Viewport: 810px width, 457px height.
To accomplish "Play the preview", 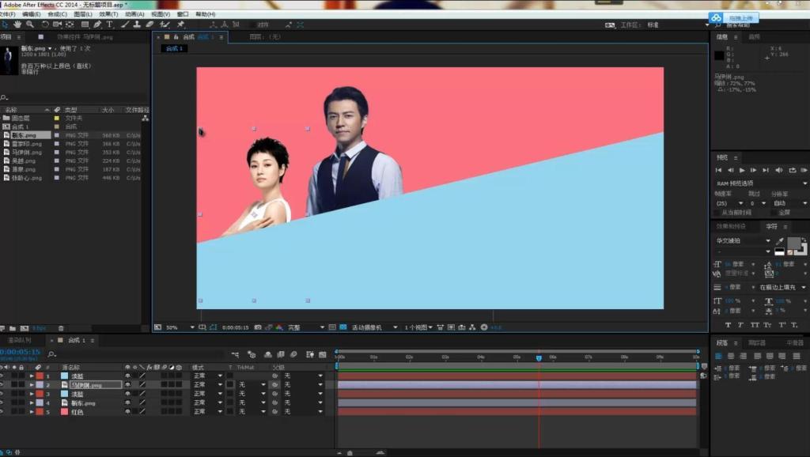I will tap(742, 171).
